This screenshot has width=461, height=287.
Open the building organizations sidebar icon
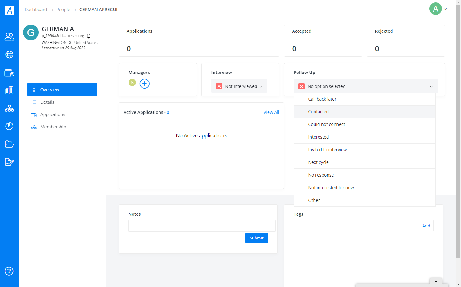(x=9, y=90)
